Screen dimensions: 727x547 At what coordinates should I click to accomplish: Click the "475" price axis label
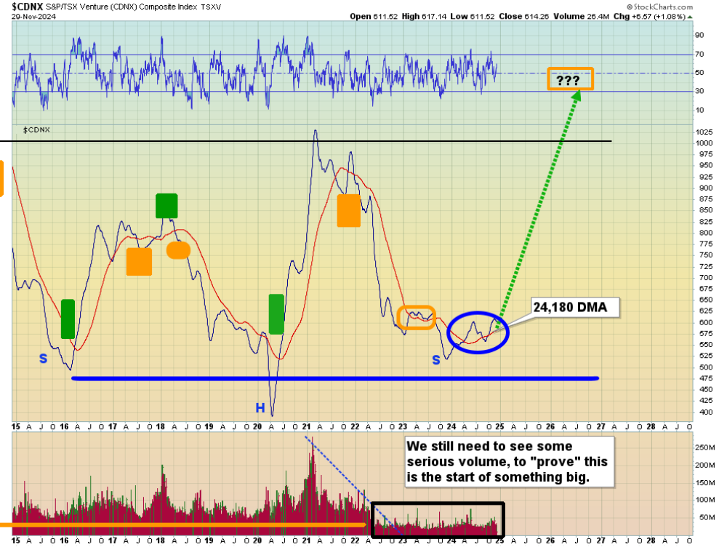[x=706, y=378]
